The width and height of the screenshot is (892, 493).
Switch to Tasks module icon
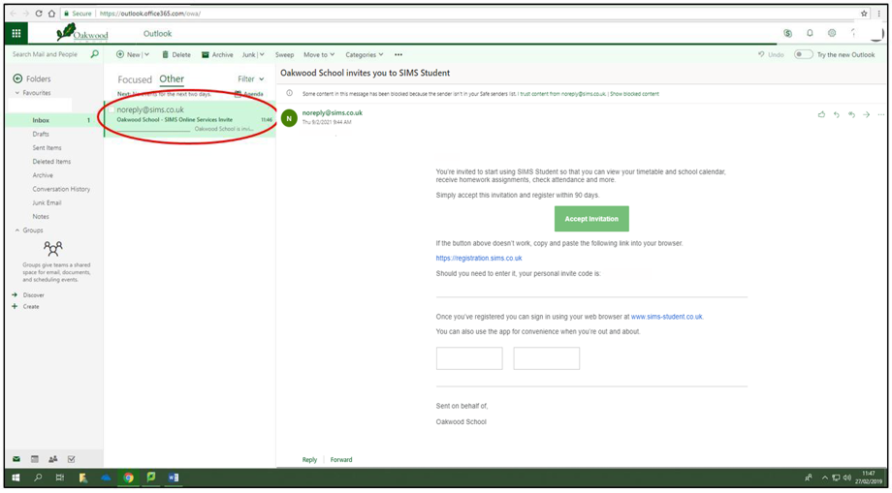click(x=71, y=459)
